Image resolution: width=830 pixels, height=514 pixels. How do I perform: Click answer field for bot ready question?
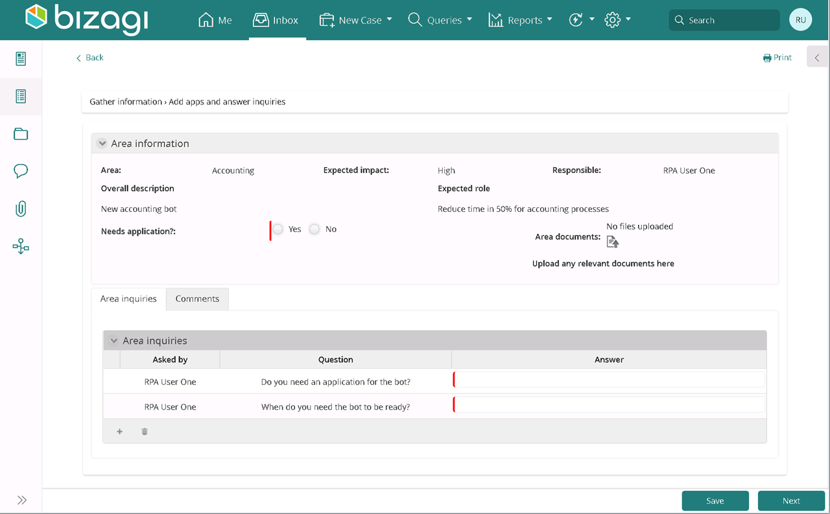(x=610, y=405)
